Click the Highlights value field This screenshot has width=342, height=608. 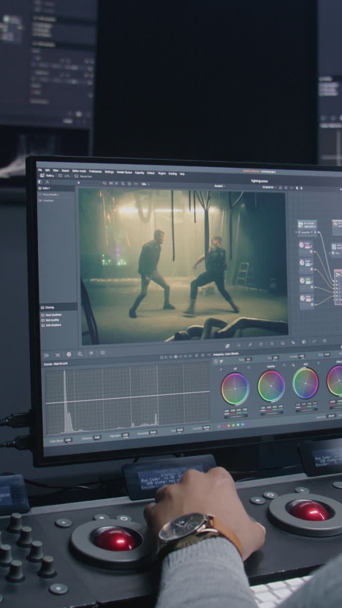click(125, 435)
